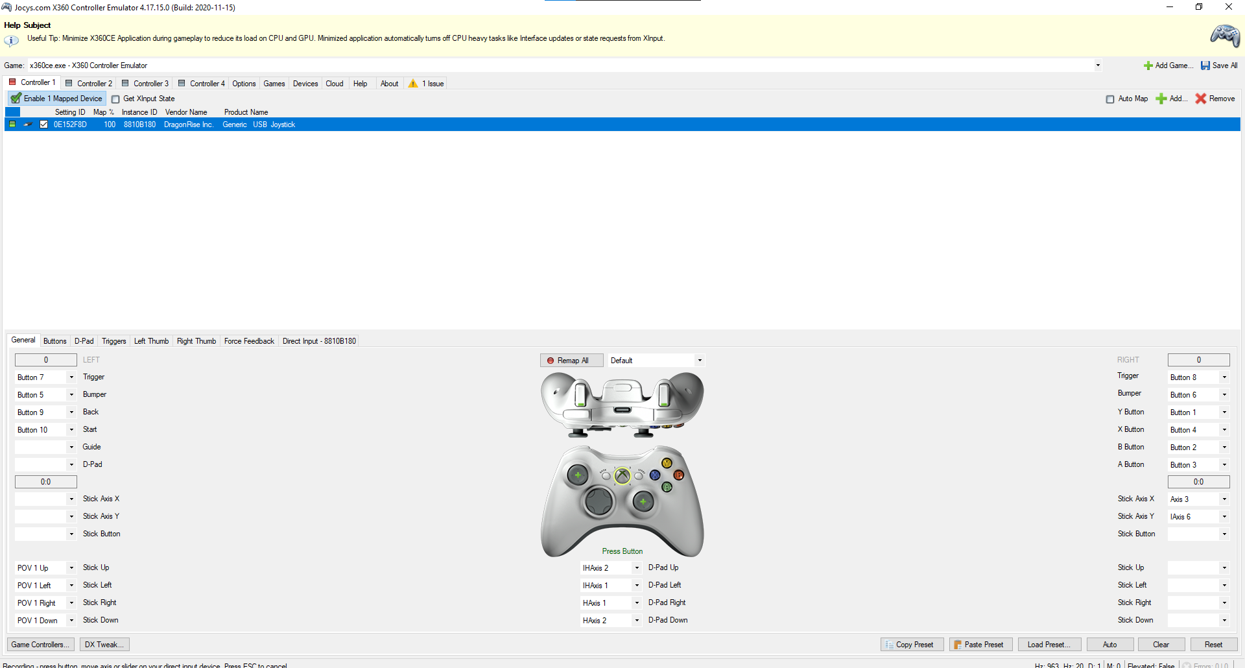The image size is (1245, 668).
Task: Open the Cloud tab
Action: point(335,84)
